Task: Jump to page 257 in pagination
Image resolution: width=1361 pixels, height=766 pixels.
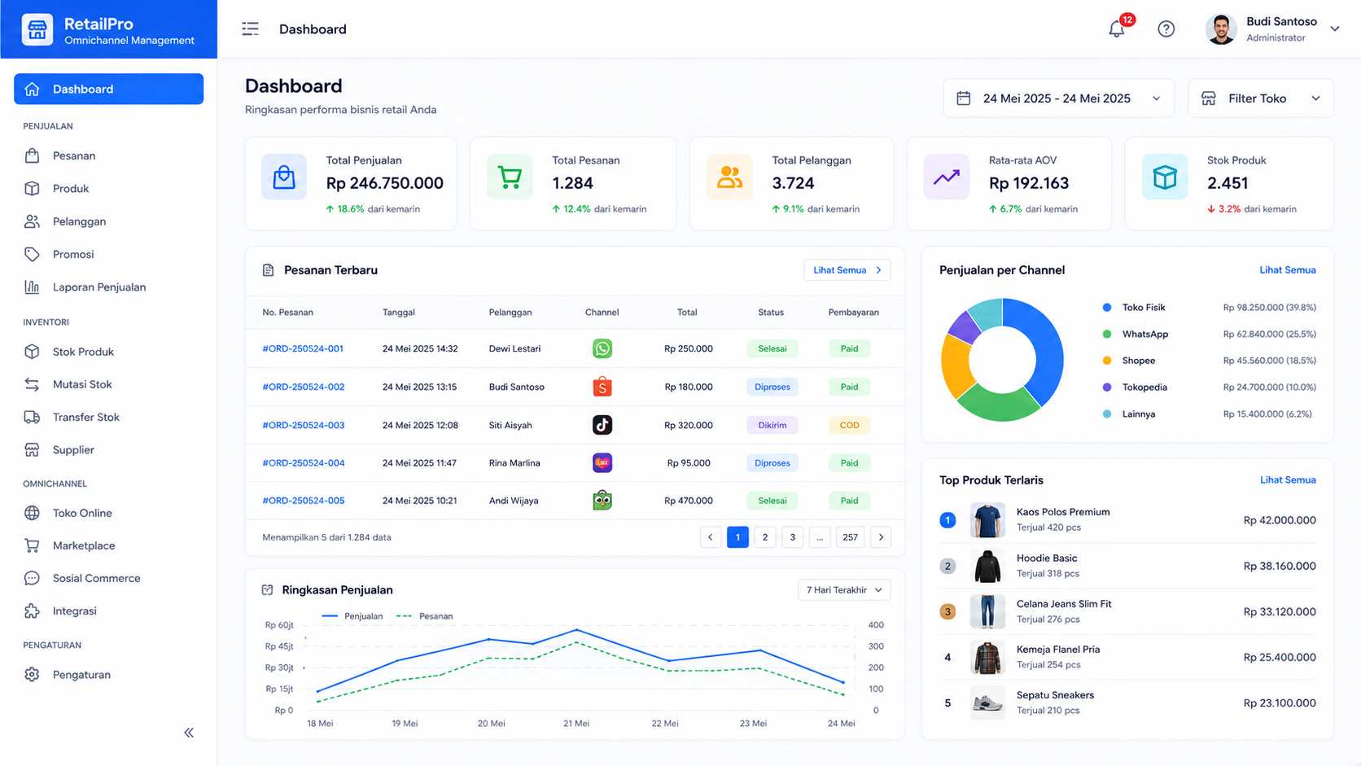Action: click(850, 537)
